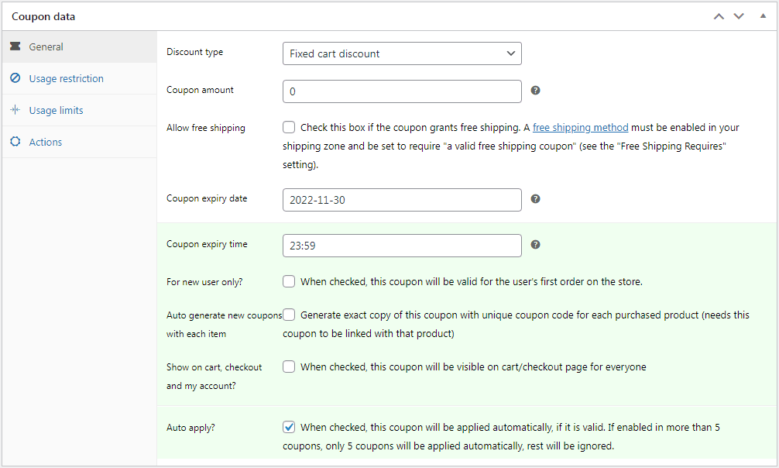Click the Auto apply? label
The height and width of the screenshot is (468, 779).
point(190,428)
